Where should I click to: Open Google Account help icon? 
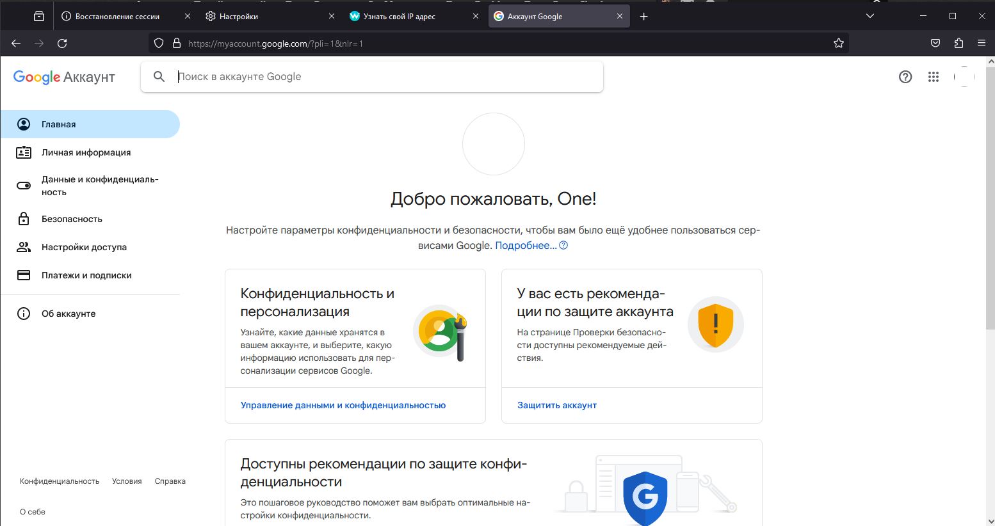[x=905, y=77]
